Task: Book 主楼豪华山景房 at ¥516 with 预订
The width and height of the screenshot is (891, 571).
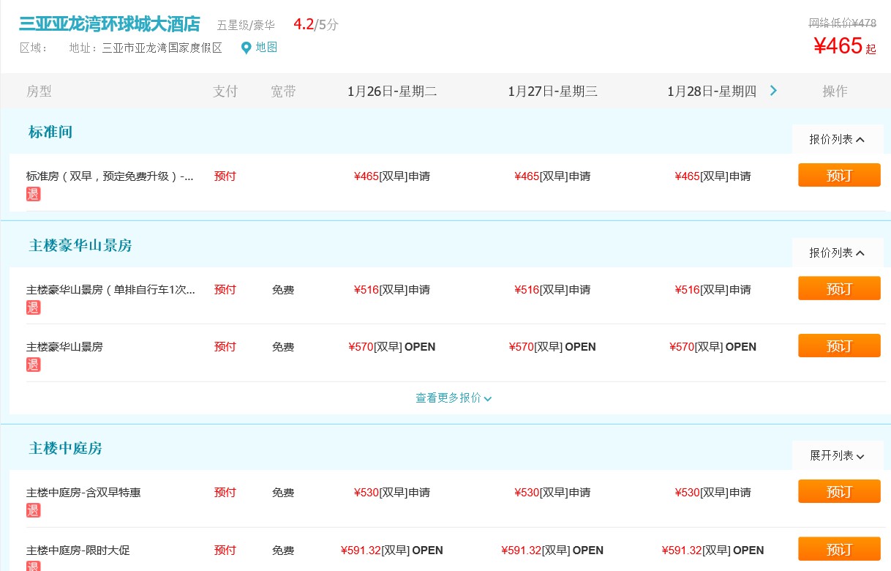Action: click(x=839, y=289)
